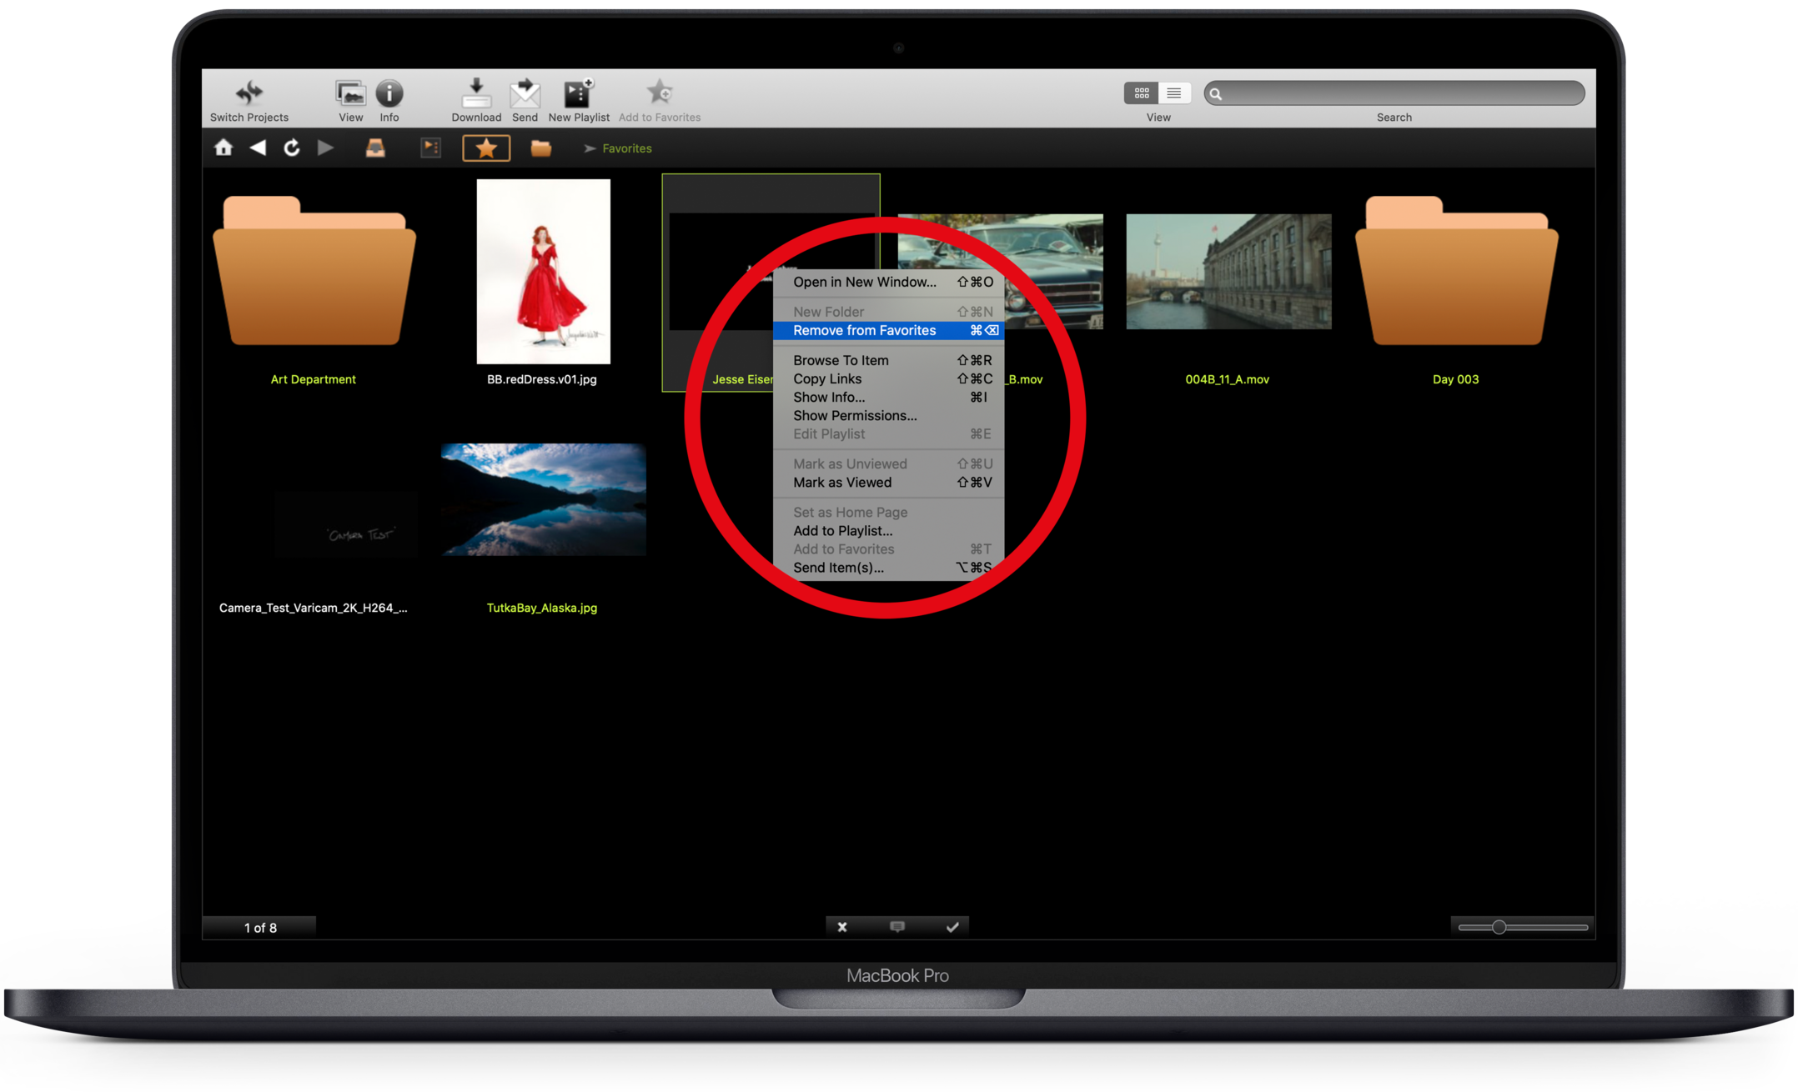
Task: Click the Search input field
Action: pyautogui.click(x=1401, y=93)
